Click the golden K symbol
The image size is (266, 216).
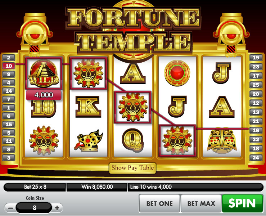click(x=88, y=107)
